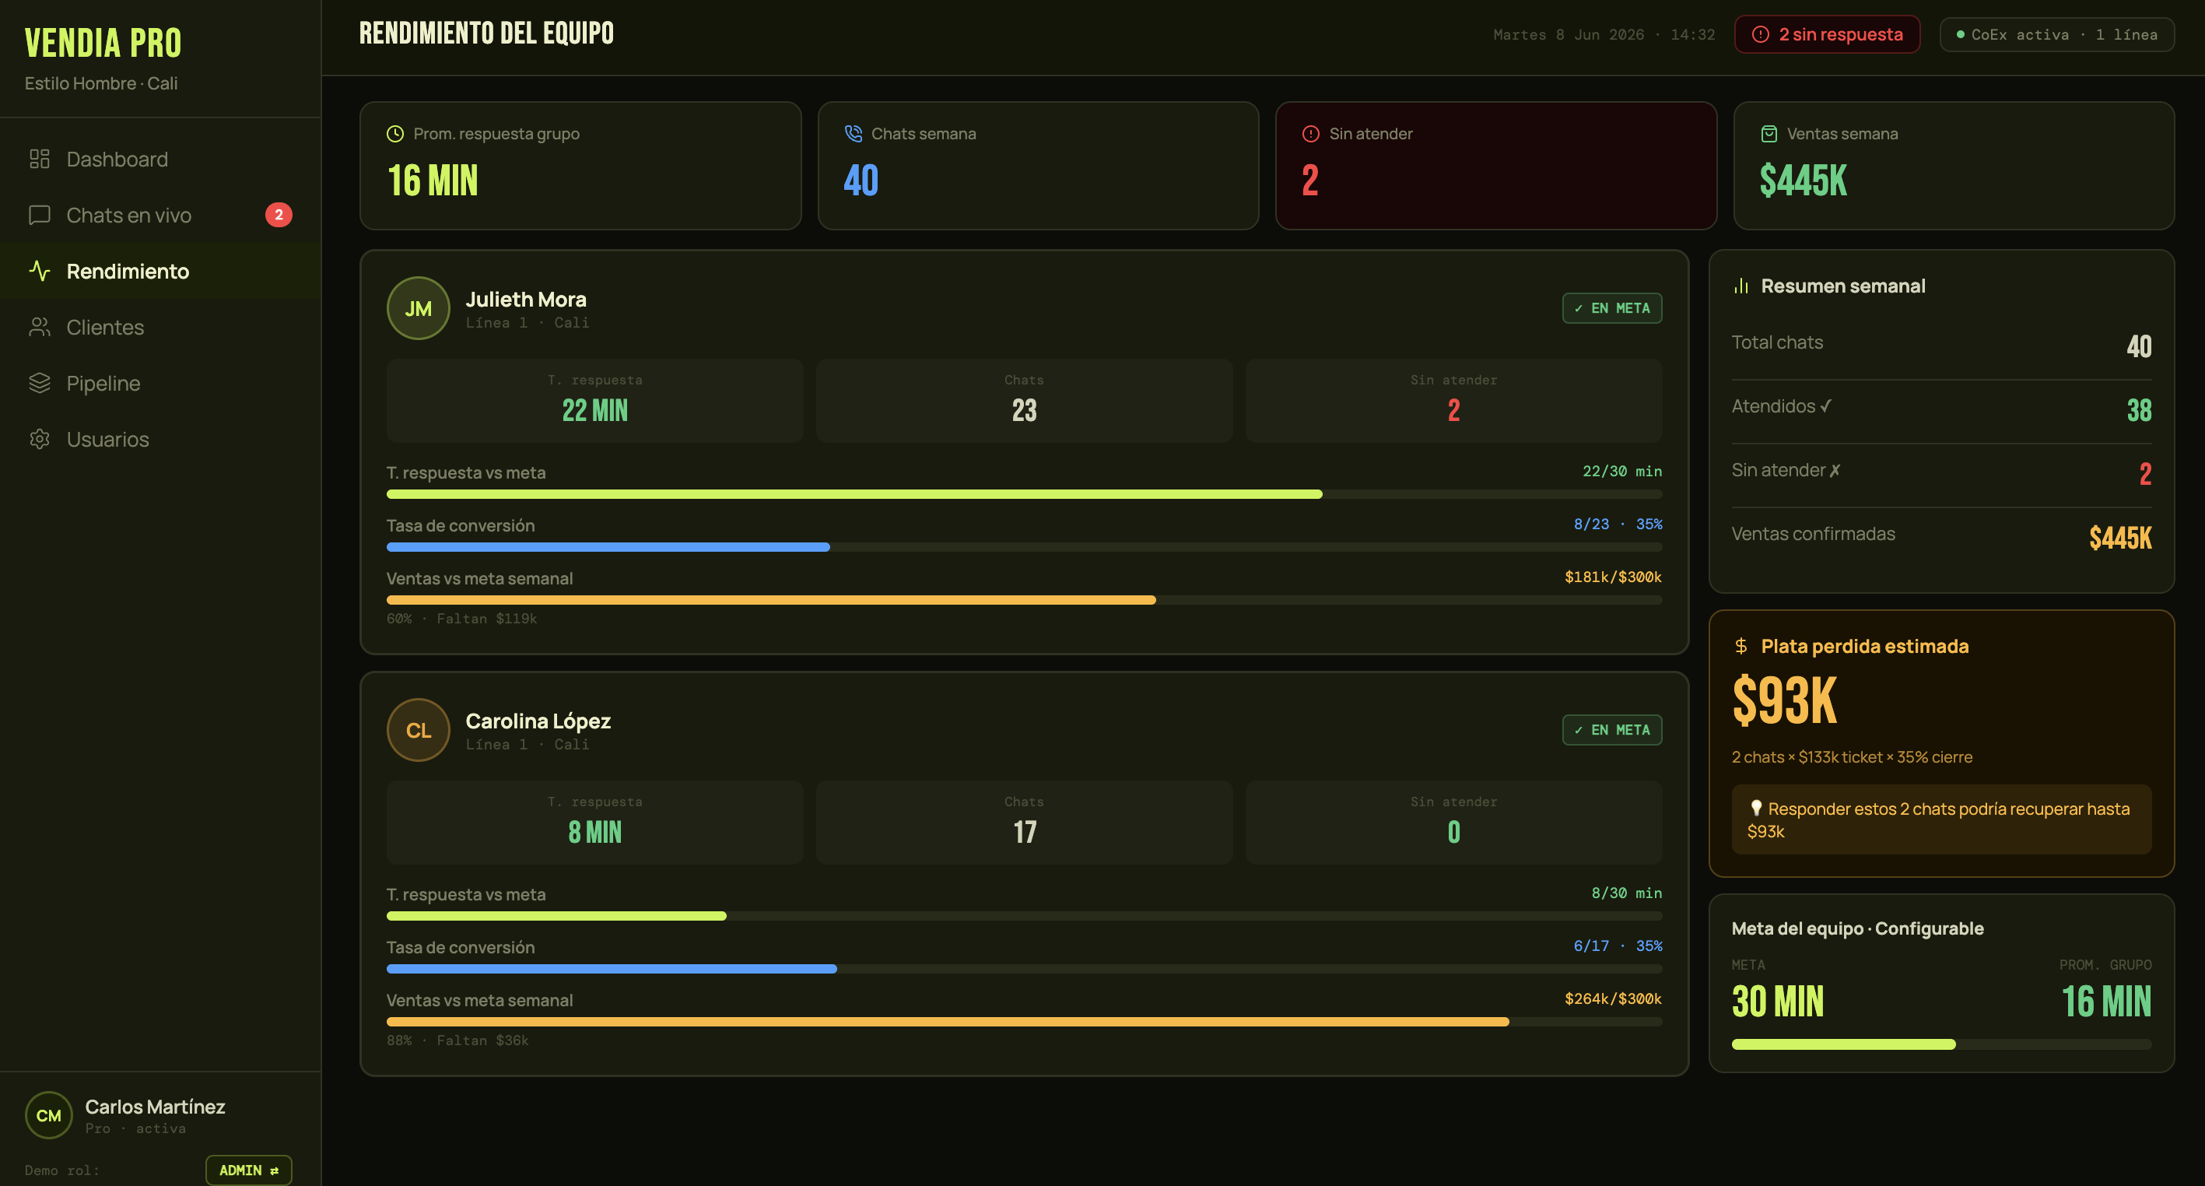
Task: Click the red badge on Chats en vivo
Action: (279, 215)
